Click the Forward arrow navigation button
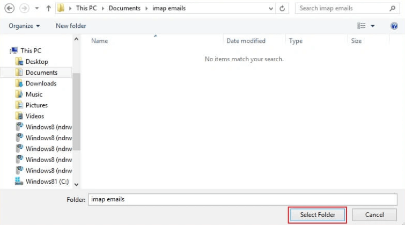The height and width of the screenshot is (225, 405). [x=24, y=8]
